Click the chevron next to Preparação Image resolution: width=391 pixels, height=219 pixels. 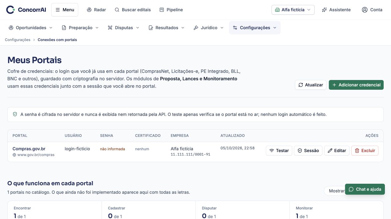[x=97, y=28]
